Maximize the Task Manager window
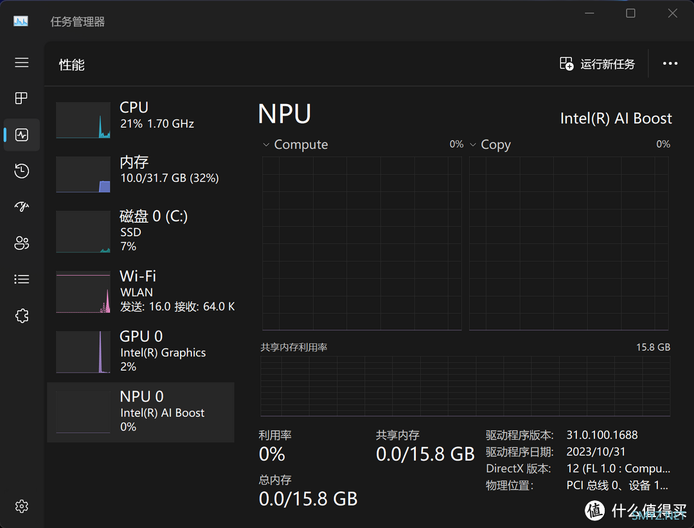This screenshot has width=694, height=528. click(x=631, y=13)
